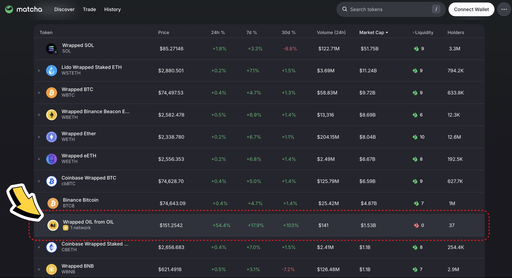The image size is (512, 278).
Task: Select the -8.8% 30d change
Action: point(290,49)
